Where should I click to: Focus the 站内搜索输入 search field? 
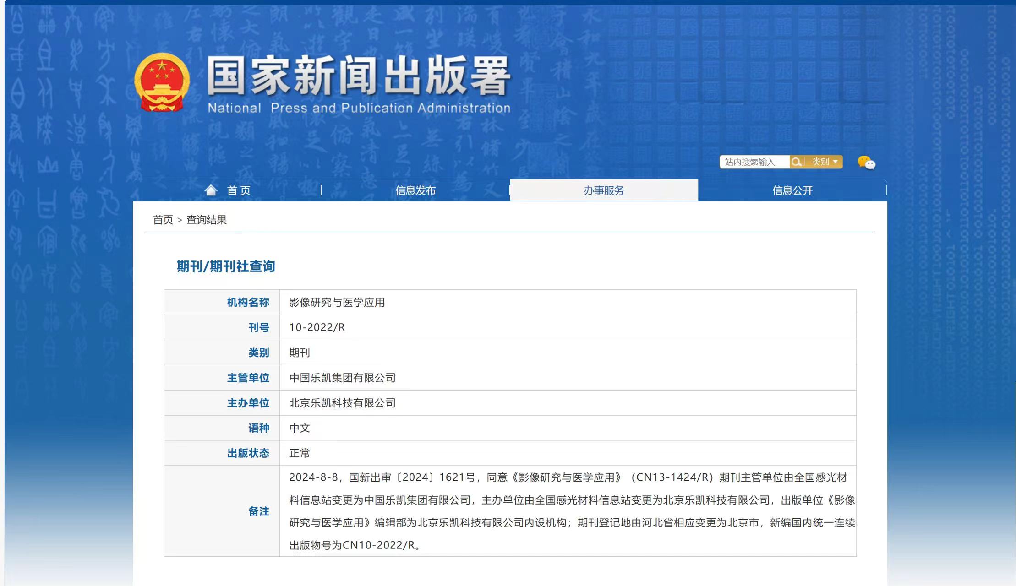[754, 162]
